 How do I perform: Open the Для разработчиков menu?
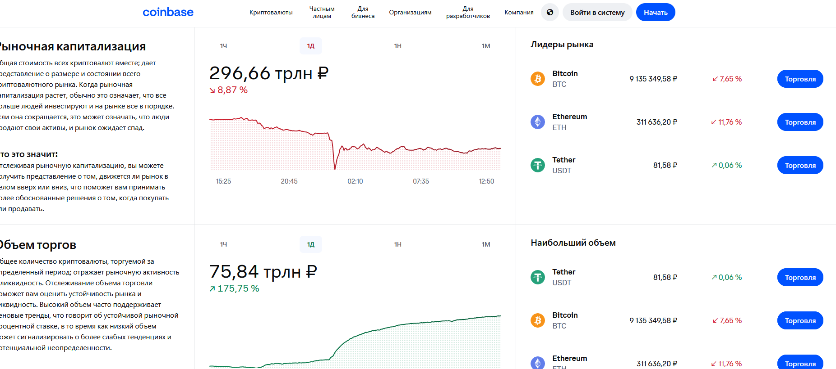pos(468,12)
